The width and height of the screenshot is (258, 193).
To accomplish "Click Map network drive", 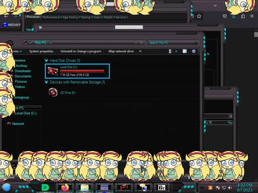I will [x=121, y=51].
